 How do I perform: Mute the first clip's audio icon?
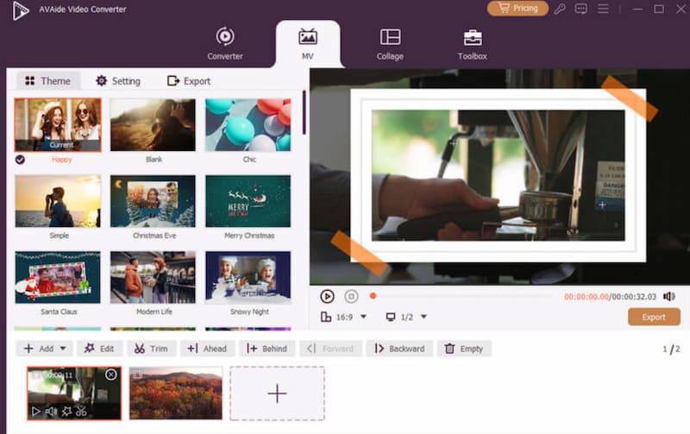51,412
